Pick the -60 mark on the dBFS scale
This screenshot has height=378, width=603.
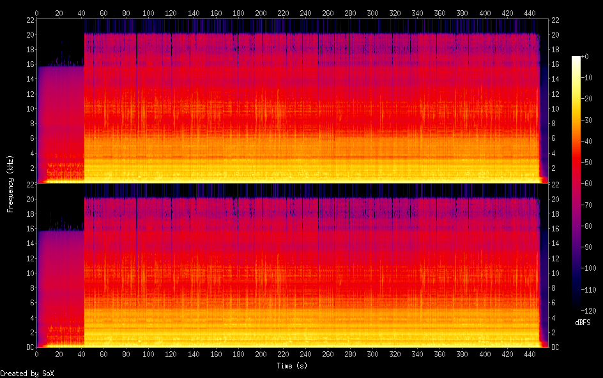click(591, 185)
